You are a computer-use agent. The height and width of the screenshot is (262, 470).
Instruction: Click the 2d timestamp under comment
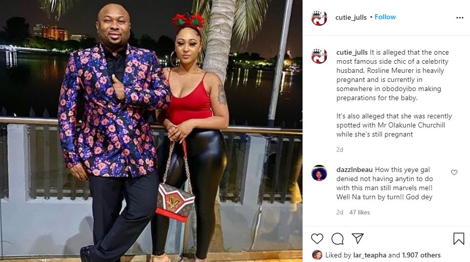click(339, 212)
